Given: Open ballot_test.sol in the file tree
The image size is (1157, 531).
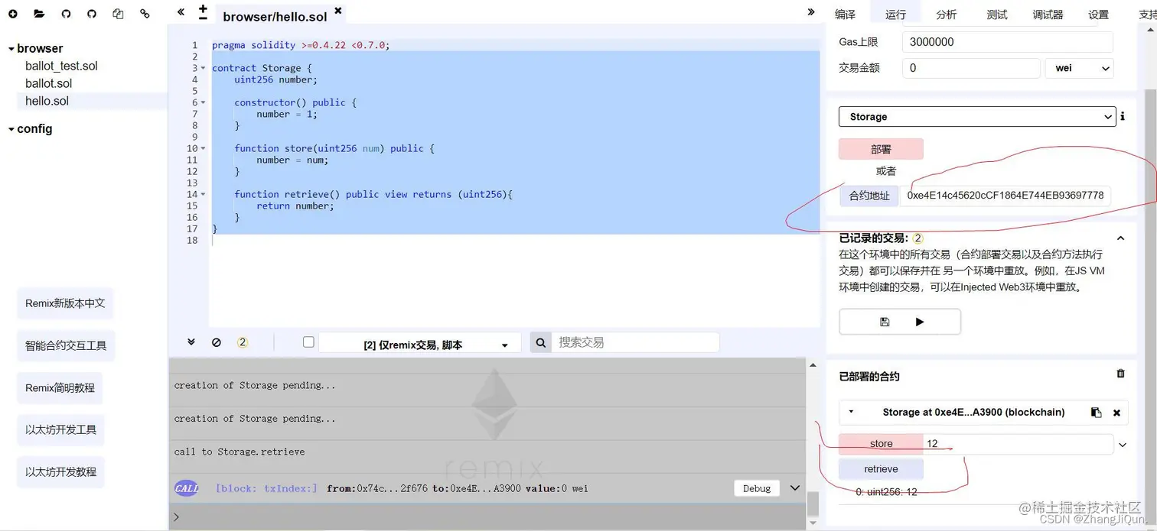Looking at the screenshot, I should coord(61,66).
